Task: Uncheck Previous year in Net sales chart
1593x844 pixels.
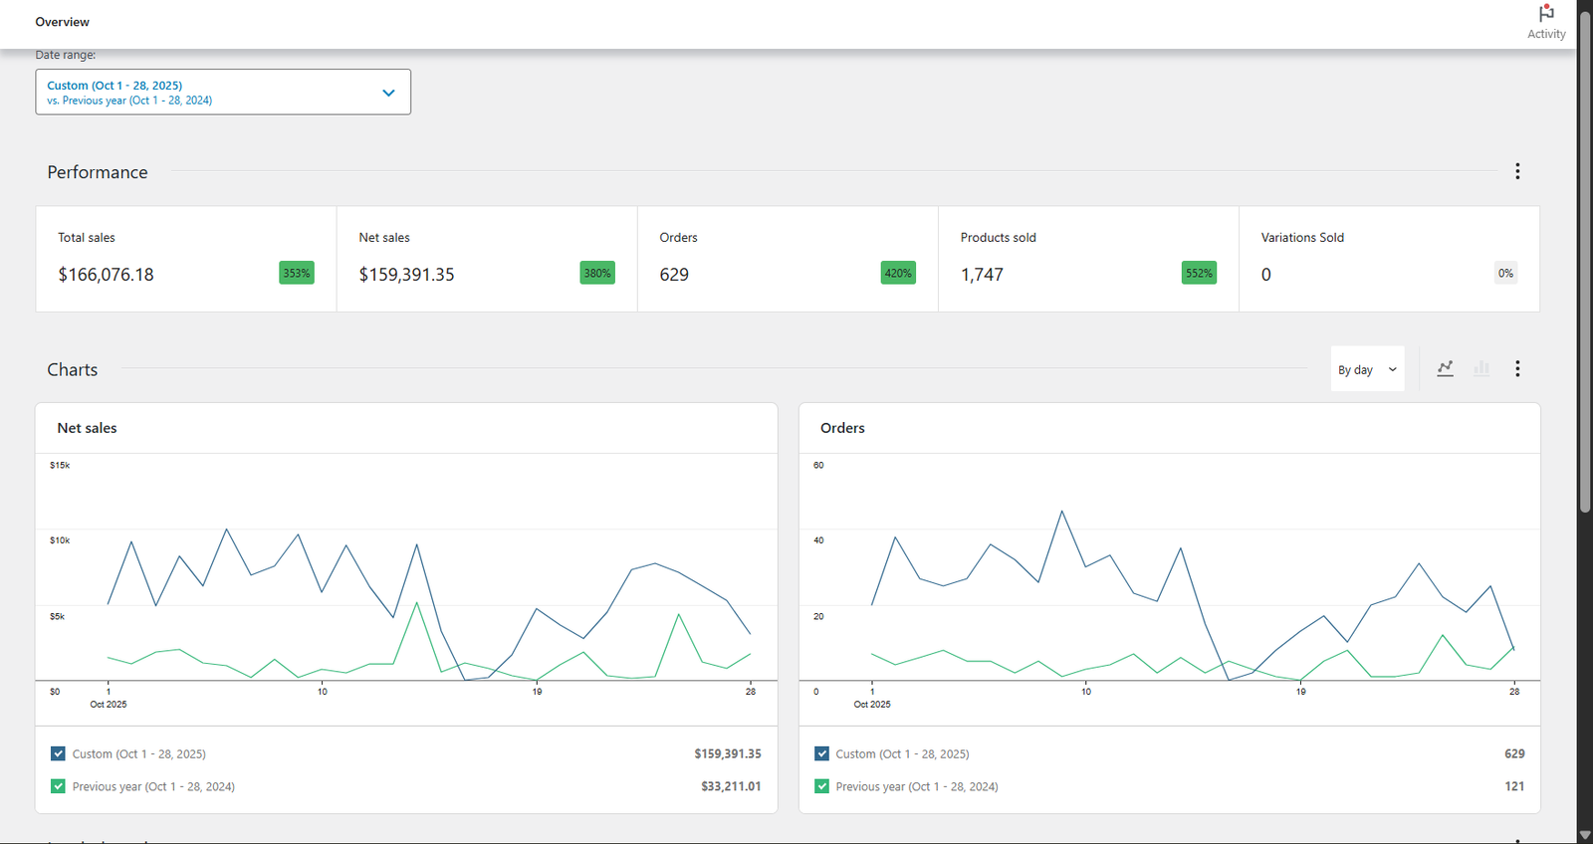Action: pos(58,786)
